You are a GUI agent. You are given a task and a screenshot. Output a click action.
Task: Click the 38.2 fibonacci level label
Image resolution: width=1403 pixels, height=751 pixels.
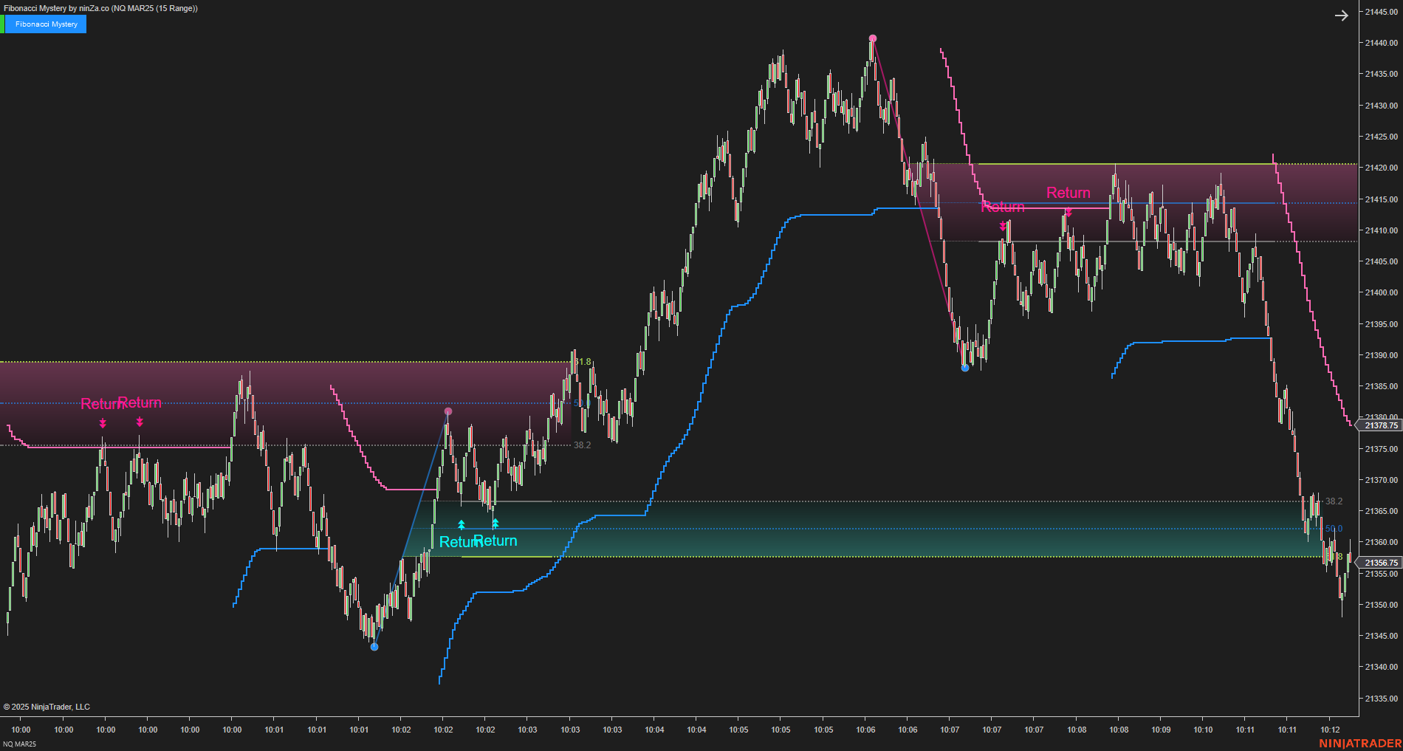tap(582, 445)
